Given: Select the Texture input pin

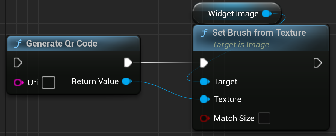Looking at the screenshot, I should 204,99.
